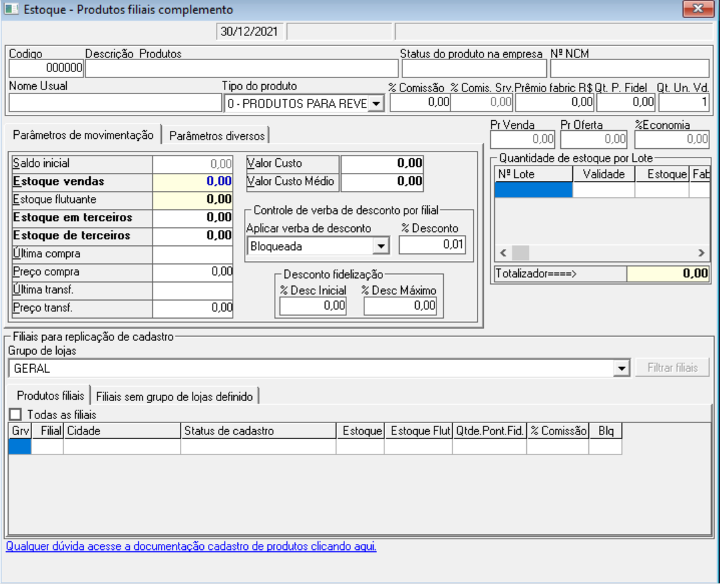Select the Parâmetros de movimentação tab
Screen dimensions: 720x584
click(83, 135)
